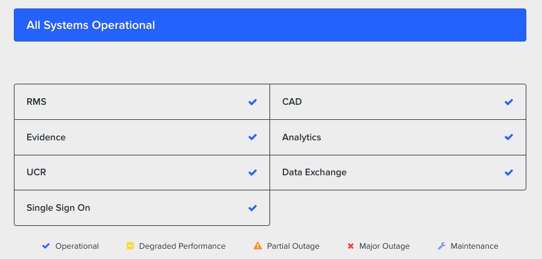542x259 pixels.
Task: Click the Data Exchange component label
Action: [314, 172]
